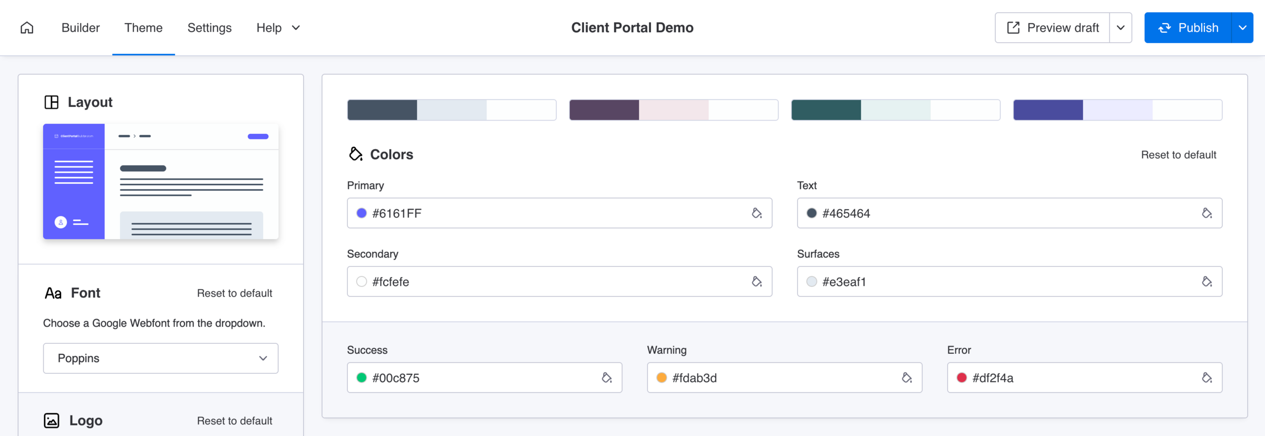Image resolution: width=1265 pixels, height=436 pixels.
Task: Click the home icon in the navbar
Action: pos(27,28)
